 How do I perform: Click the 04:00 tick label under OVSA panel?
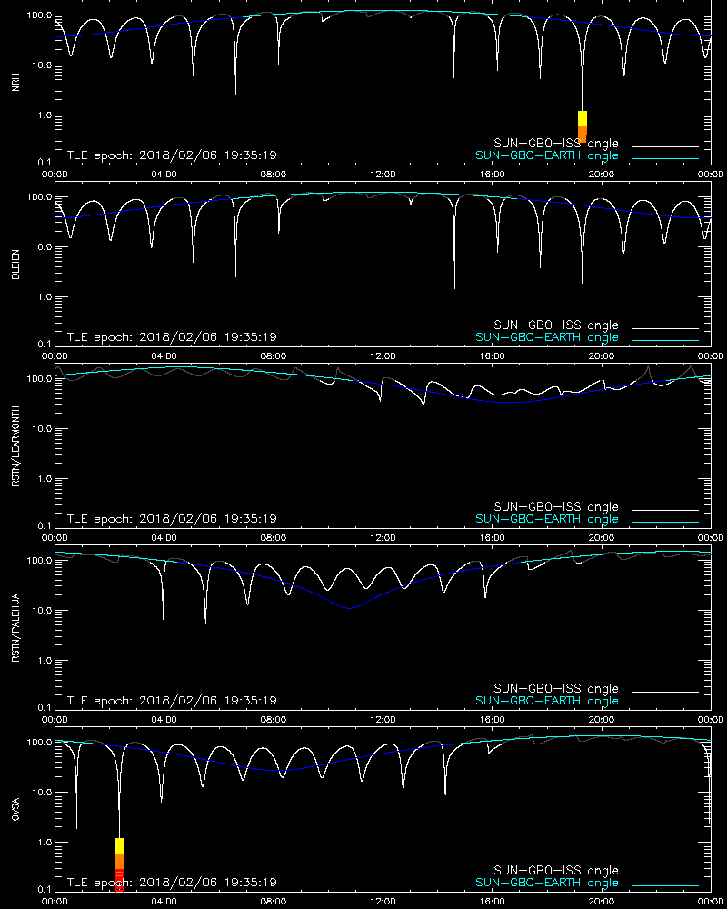tap(164, 902)
